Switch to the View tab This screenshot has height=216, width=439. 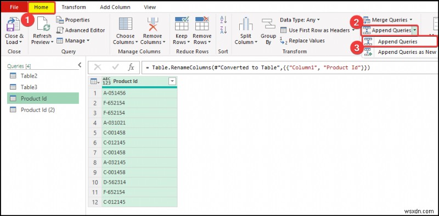pyautogui.click(x=150, y=7)
